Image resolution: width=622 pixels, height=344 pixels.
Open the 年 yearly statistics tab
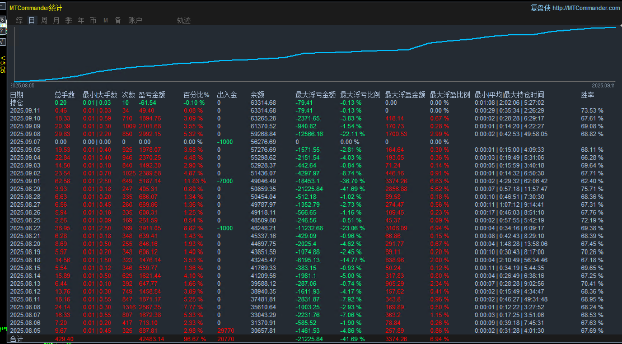[81, 20]
